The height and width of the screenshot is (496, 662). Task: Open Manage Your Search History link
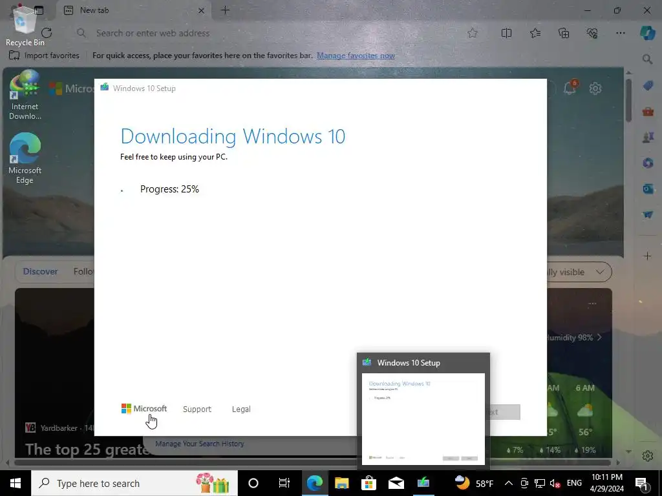click(200, 444)
